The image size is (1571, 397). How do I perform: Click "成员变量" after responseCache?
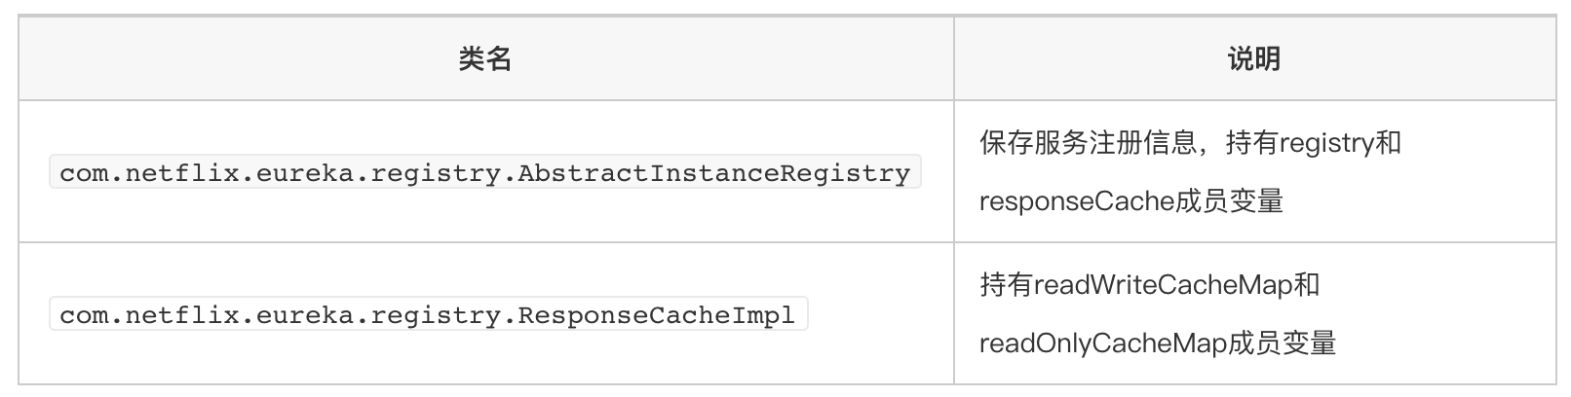click(x=1230, y=201)
